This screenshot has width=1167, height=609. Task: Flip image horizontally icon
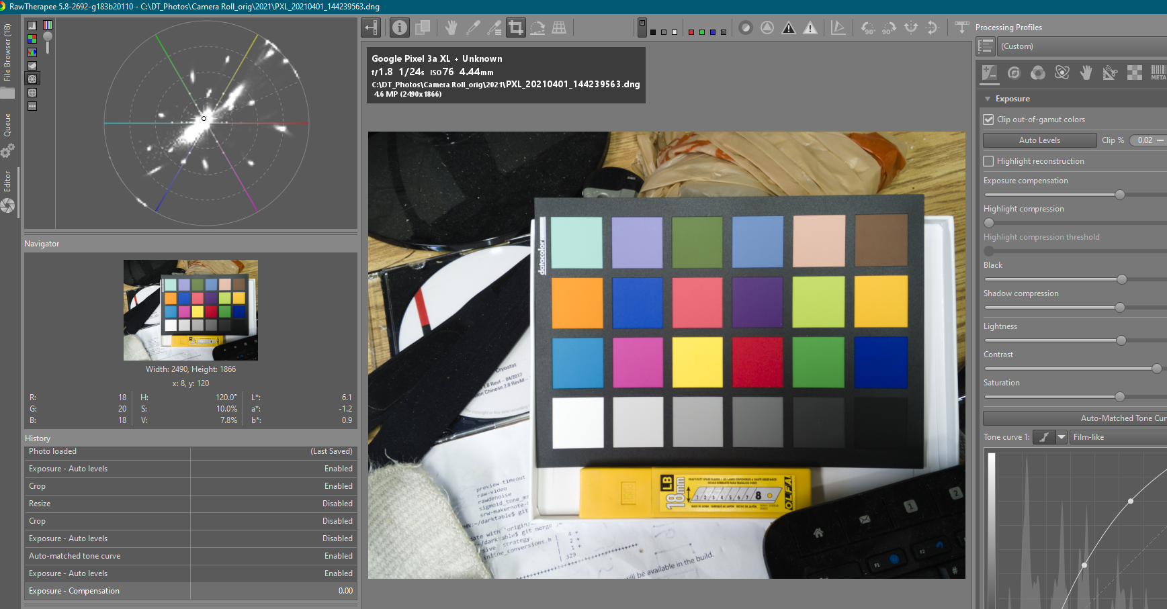coord(911,28)
